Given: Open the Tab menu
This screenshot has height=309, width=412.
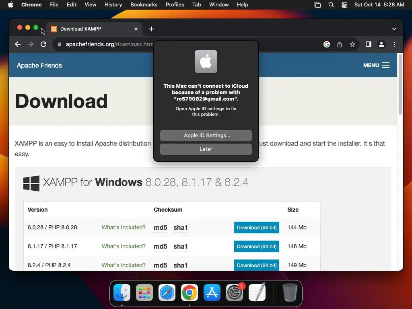Looking at the screenshot, I should pos(196,5).
